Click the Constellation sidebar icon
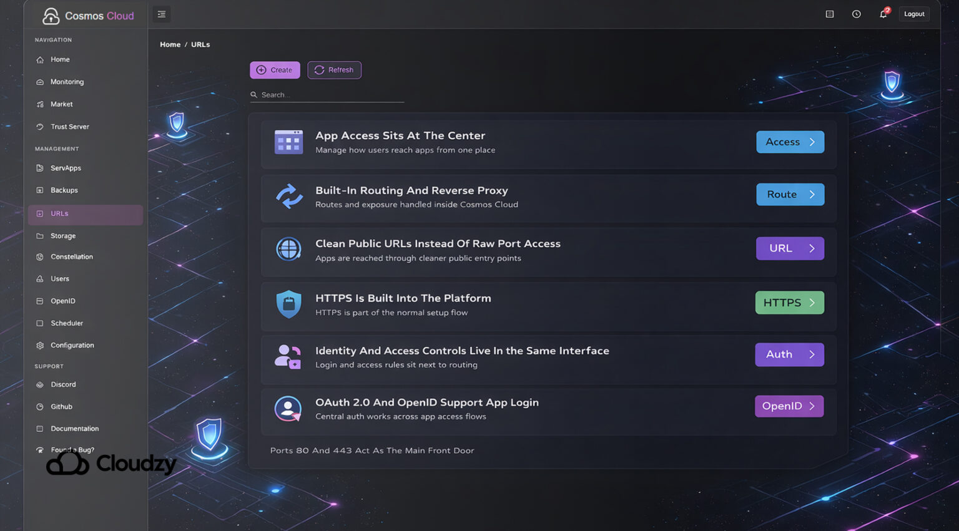The height and width of the screenshot is (531, 959). [40, 257]
